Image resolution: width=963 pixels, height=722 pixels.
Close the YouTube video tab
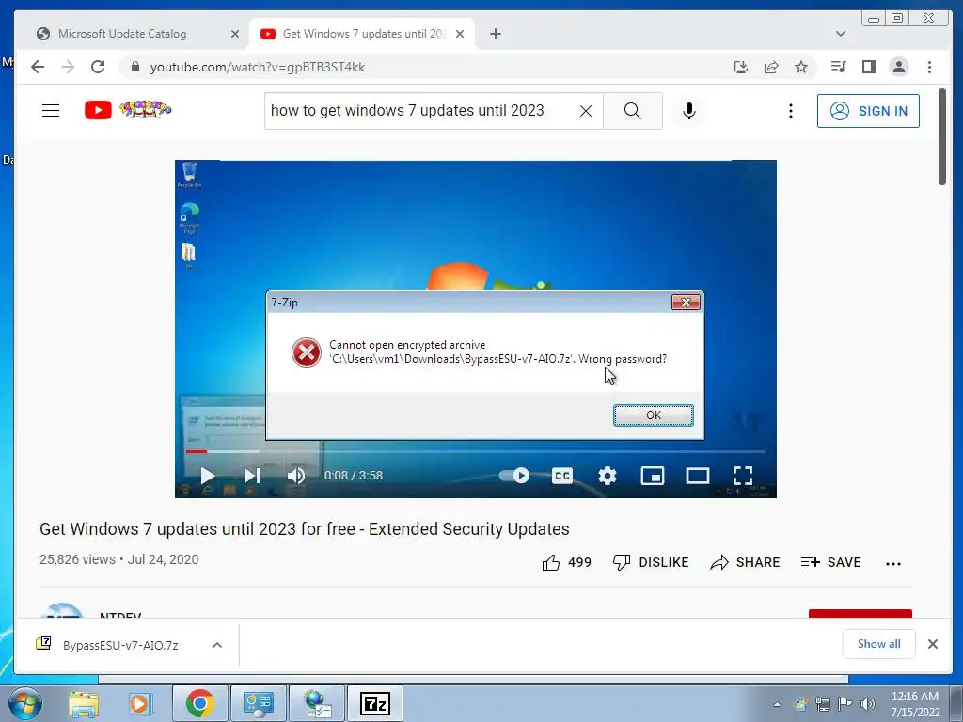click(x=459, y=35)
